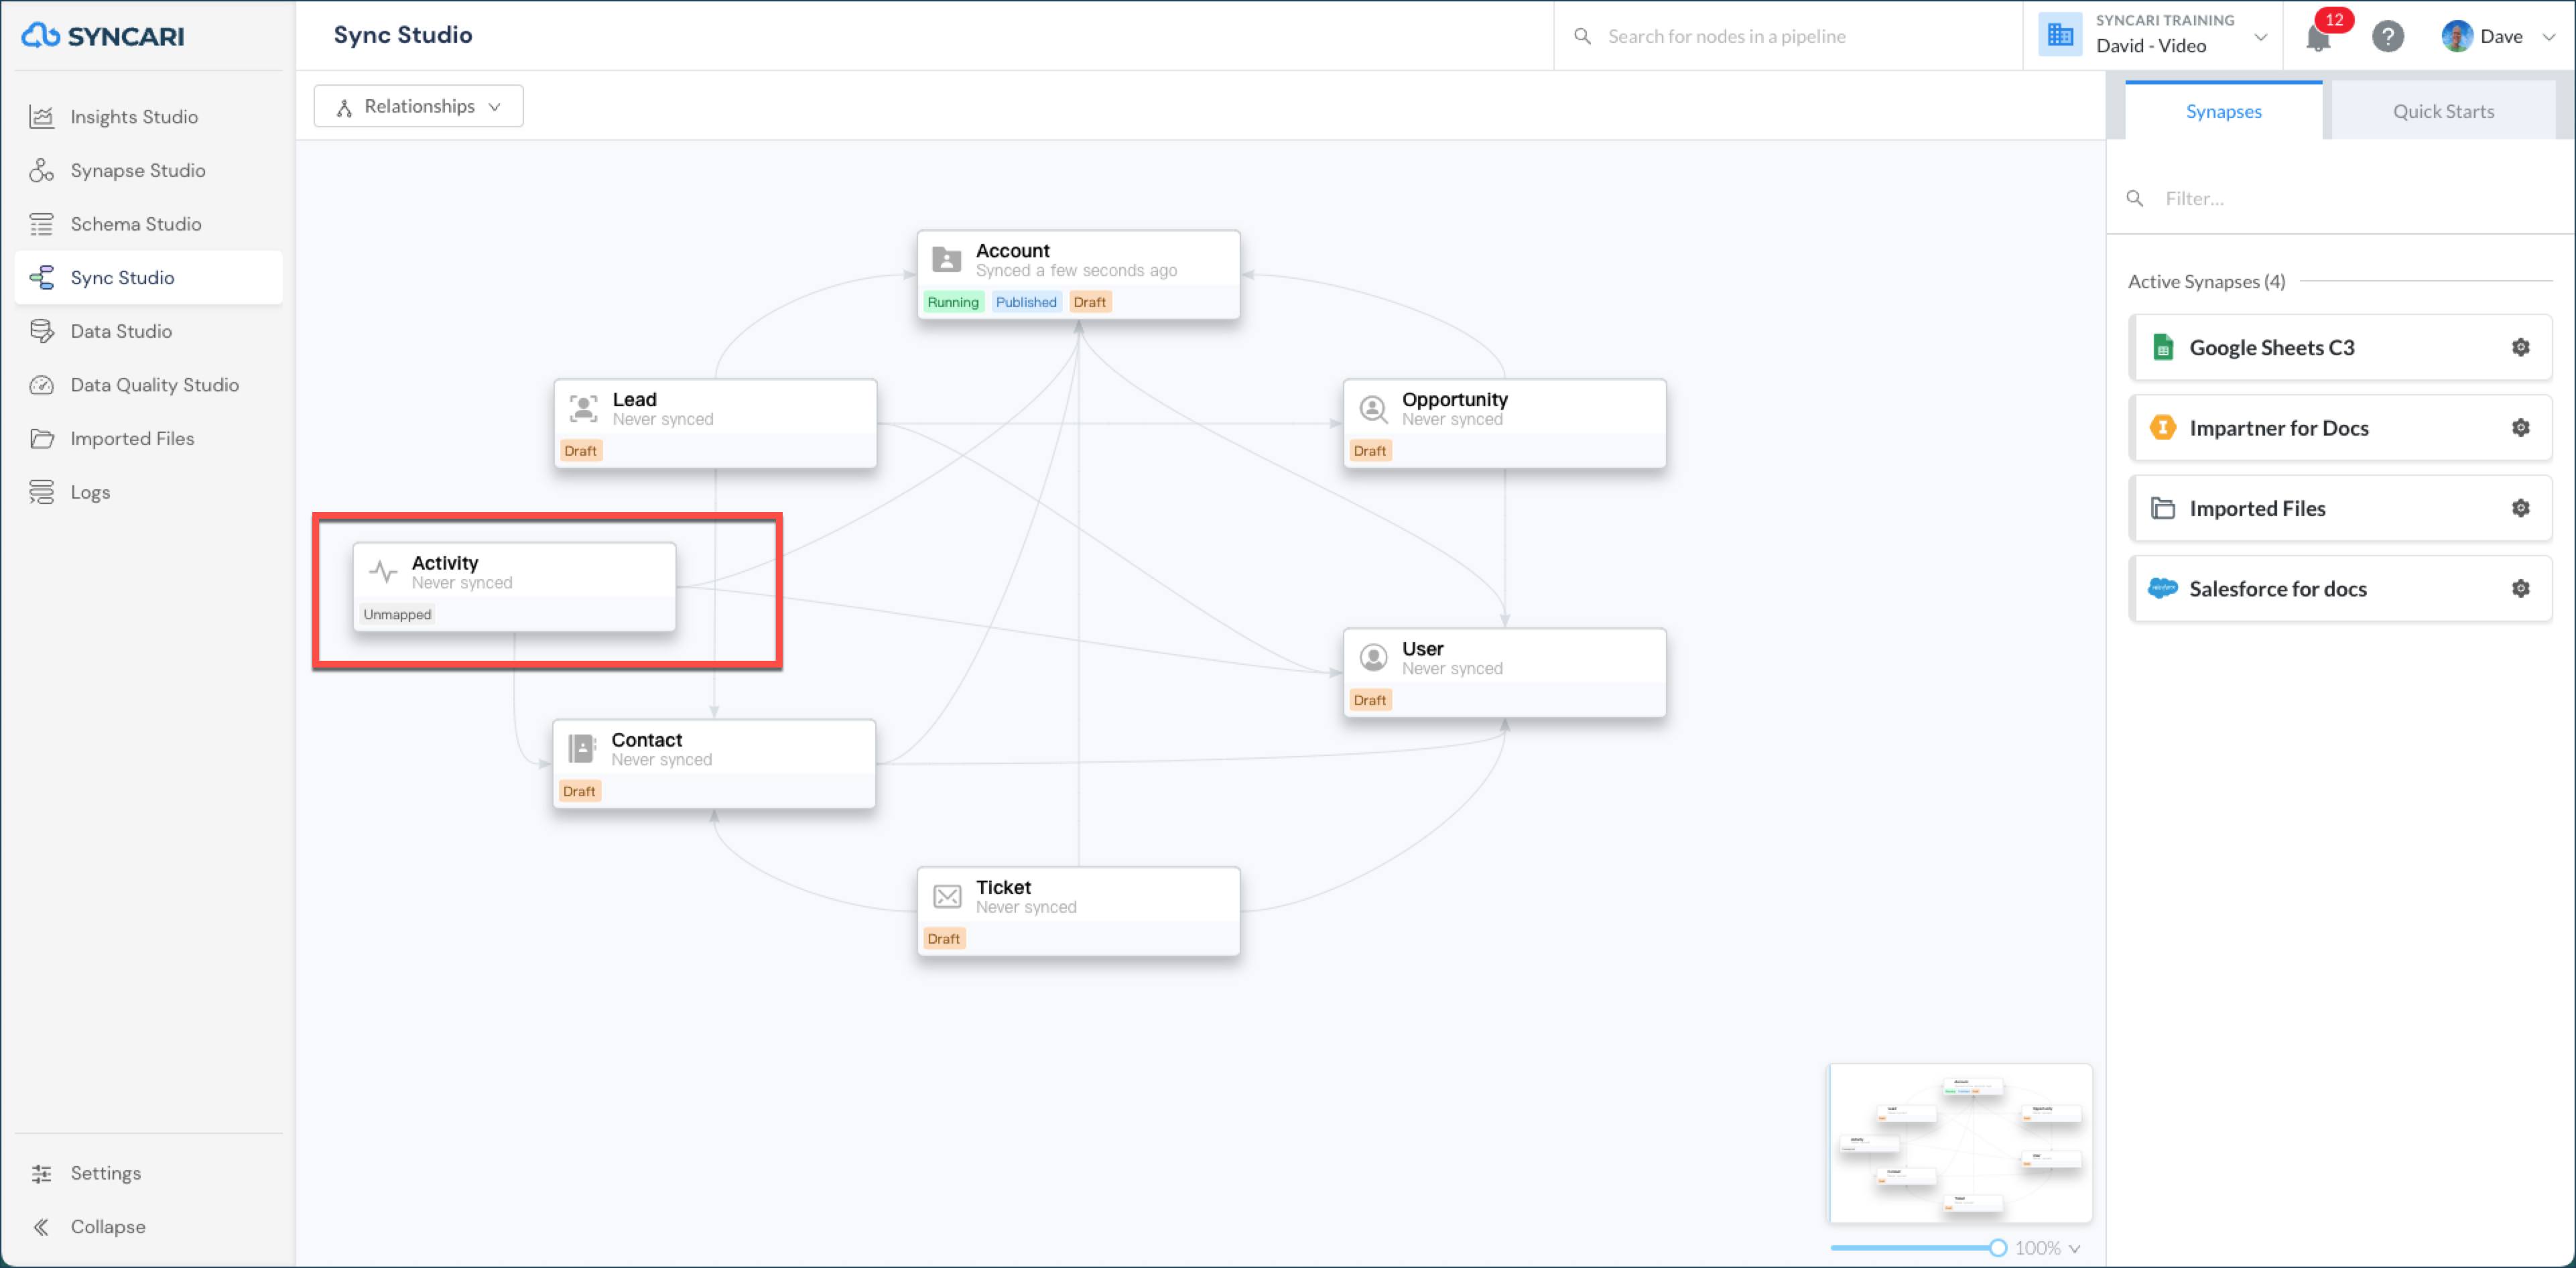
Task: Open Synapse Studio from sidebar
Action: (137, 170)
